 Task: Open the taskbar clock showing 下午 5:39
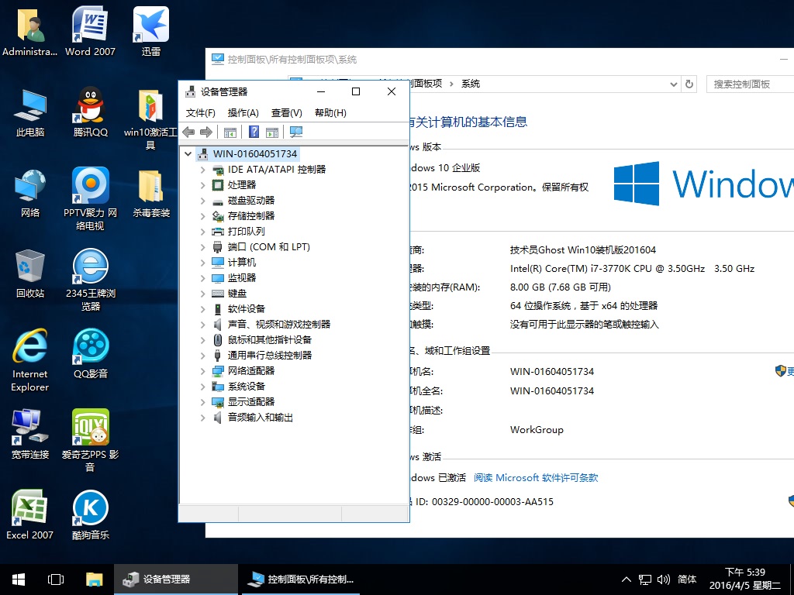tap(745, 580)
